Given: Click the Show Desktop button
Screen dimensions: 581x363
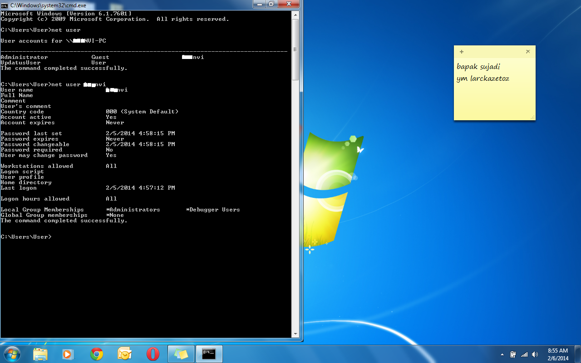Looking at the screenshot, I should [x=577, y=354].
